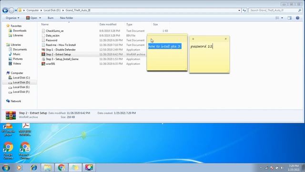Open the VLC media player desktop shortcut
This screenshot has width=305, height=172.
(x=8, y=129)
